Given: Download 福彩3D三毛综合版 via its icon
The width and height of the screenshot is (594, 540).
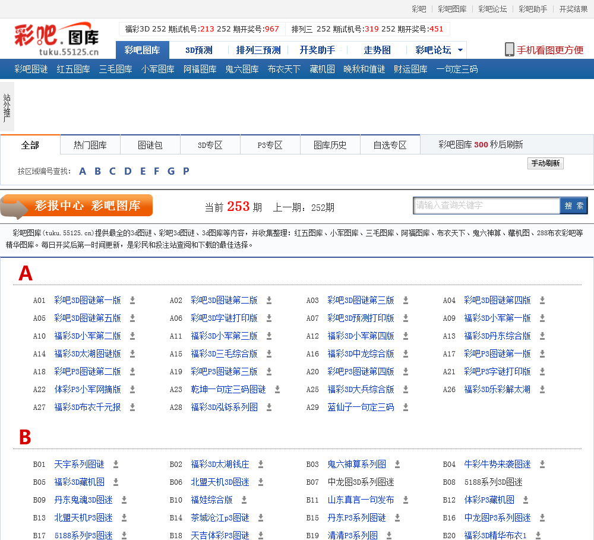Looking at the screenshot, I should 269,354.
